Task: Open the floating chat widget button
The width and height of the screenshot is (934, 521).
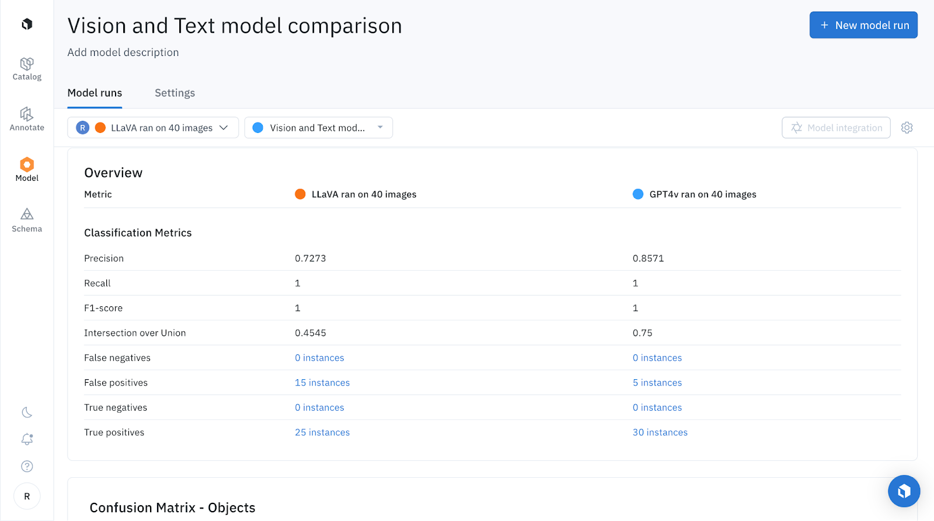Action: 904,491
